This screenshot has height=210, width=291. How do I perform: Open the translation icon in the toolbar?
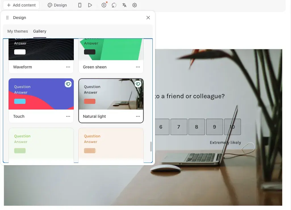click(x=124, y=5)
